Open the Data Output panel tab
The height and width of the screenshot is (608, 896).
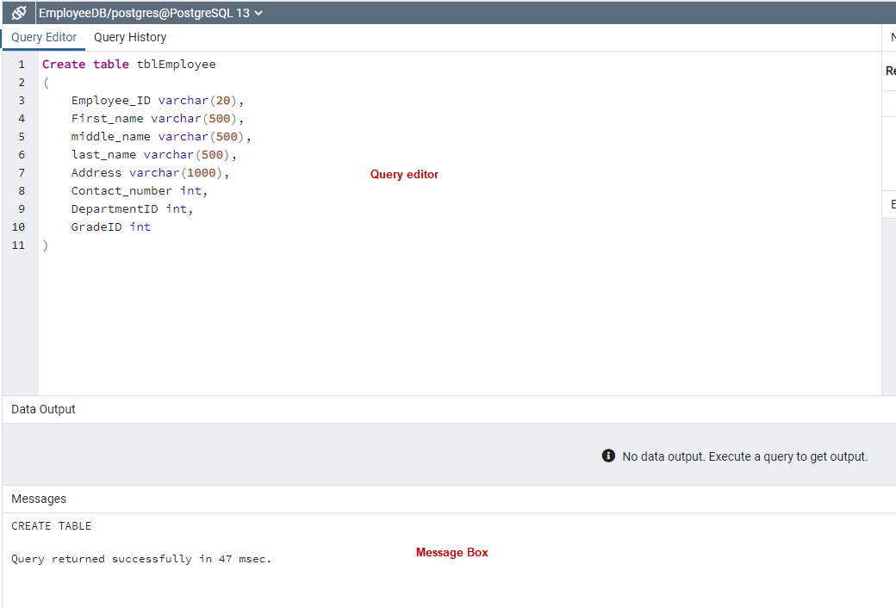[43, 409]
